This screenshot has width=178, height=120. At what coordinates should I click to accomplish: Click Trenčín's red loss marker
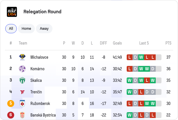[141, 92]
